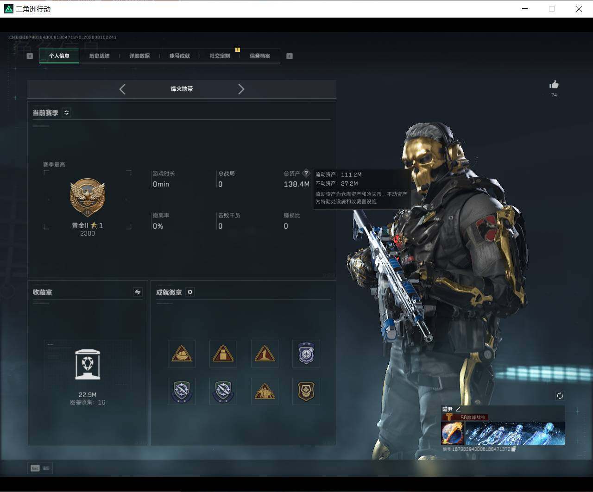Switch to previous game mode with left chevron
The width and height of the screenshot is (593, 492).
[x=122, y=89]
